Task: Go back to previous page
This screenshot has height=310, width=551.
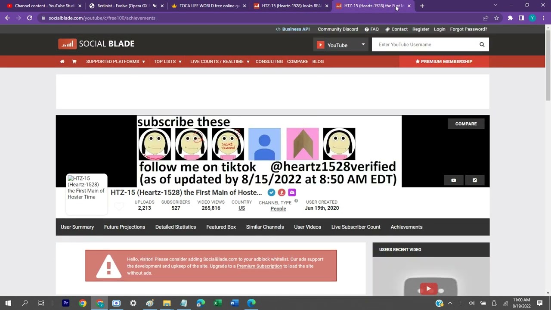Action: [7, 18]
